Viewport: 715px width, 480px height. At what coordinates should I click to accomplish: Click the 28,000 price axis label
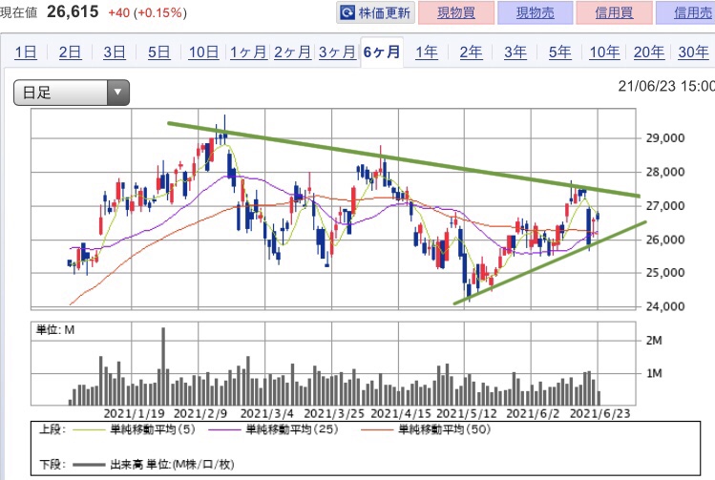pos(665,172)
